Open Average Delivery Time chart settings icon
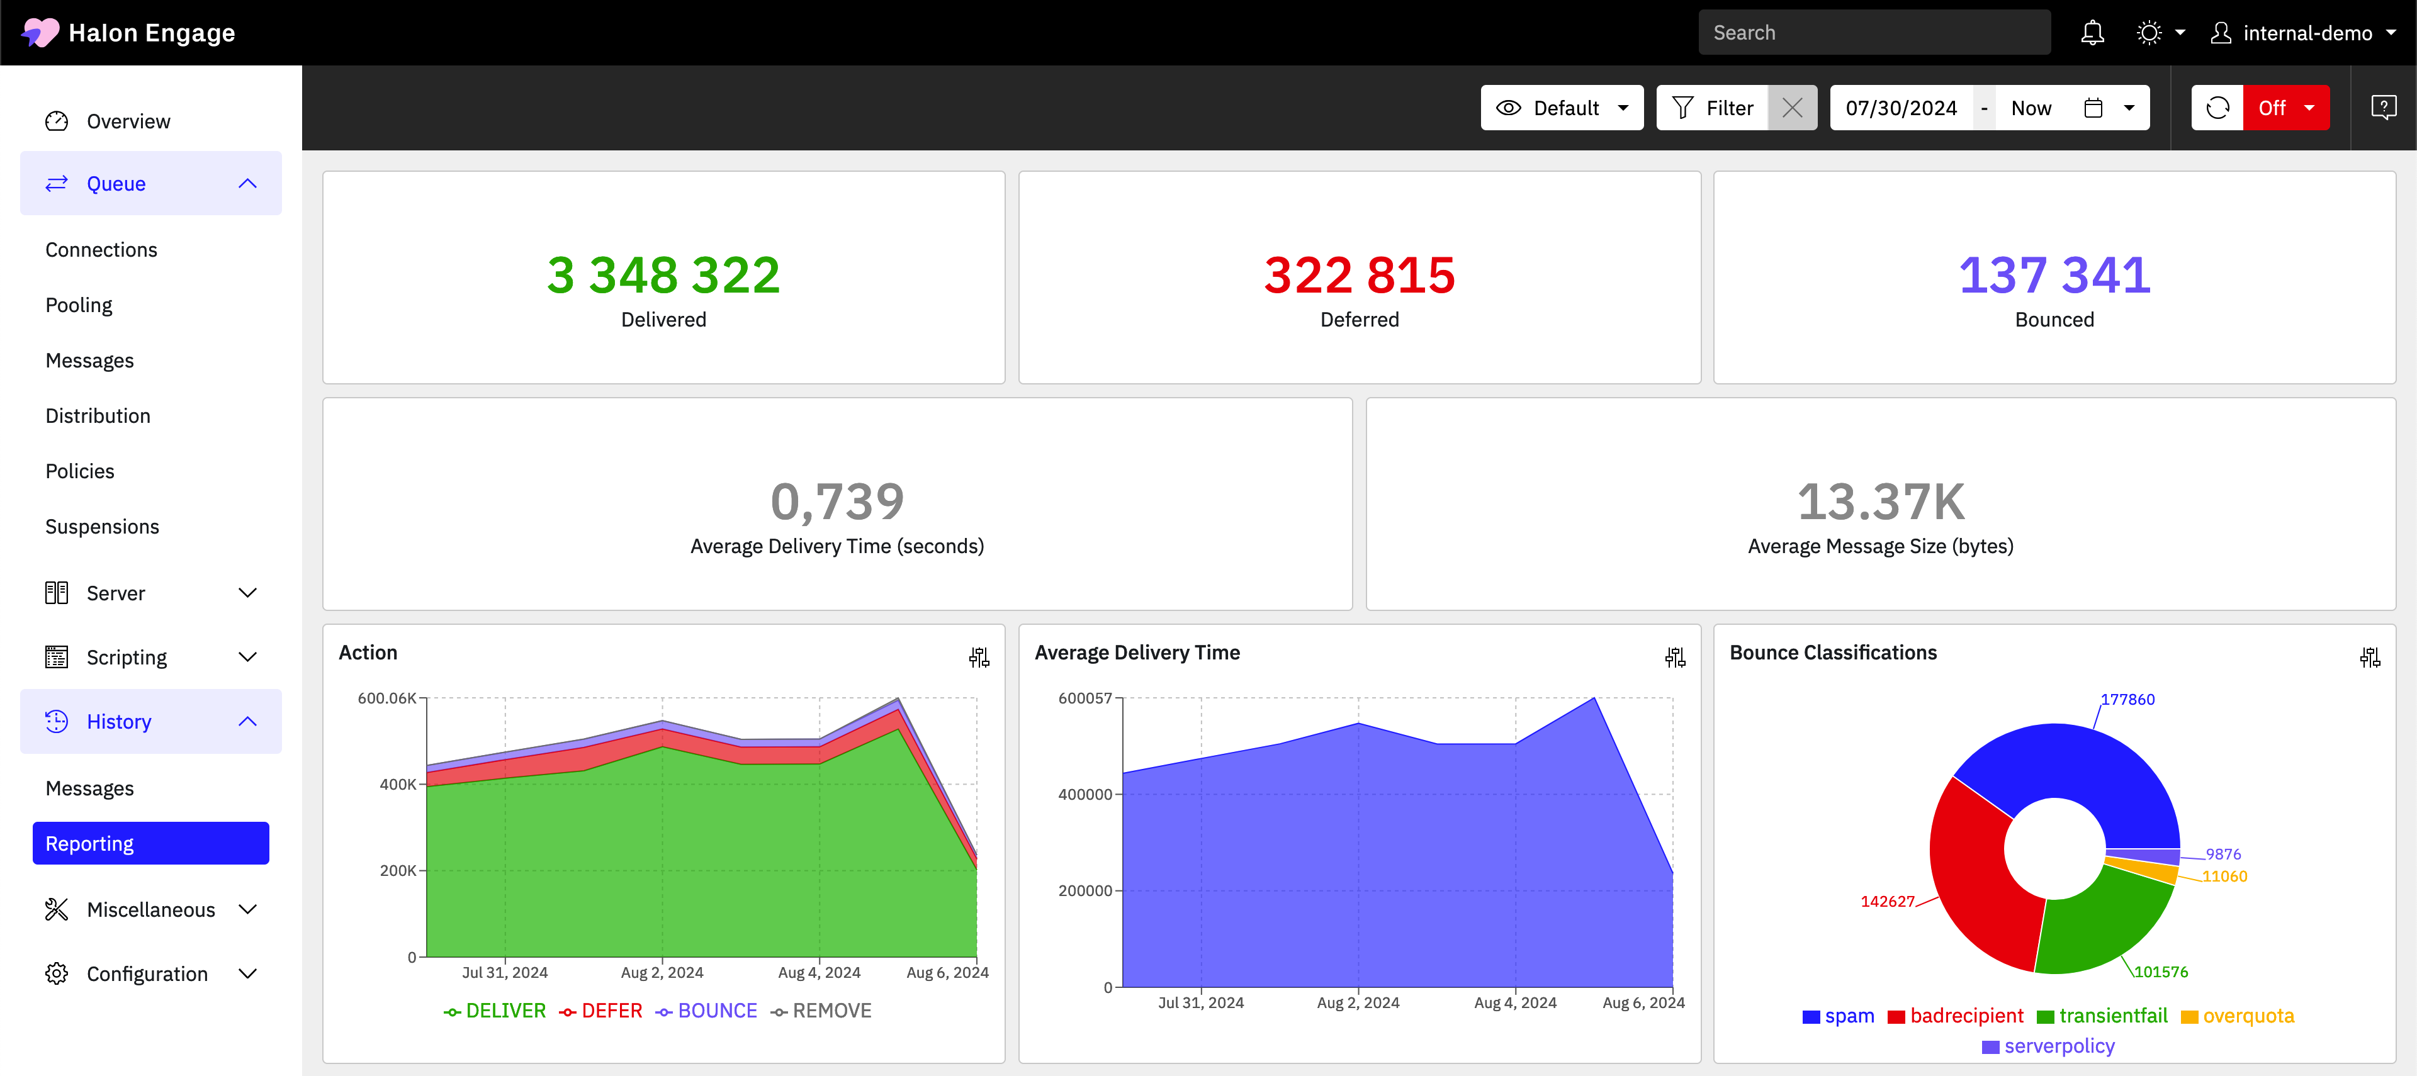This screenshot has height=1076, width=2417. pos(1675,657)
